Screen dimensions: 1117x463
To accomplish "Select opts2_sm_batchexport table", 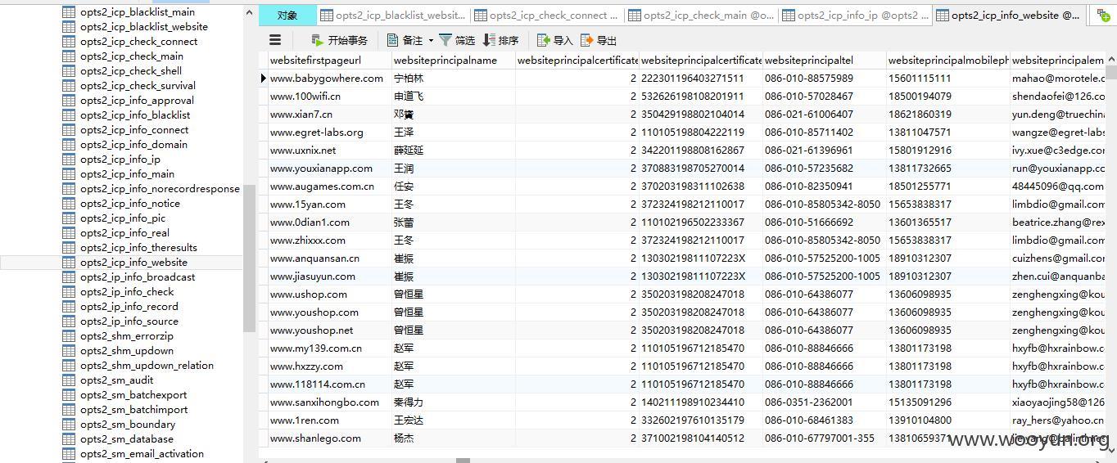I will tap(133, 395).
